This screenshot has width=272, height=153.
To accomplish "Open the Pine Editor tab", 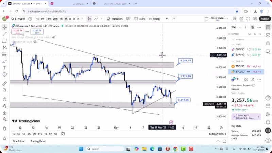I will (19, 141).
